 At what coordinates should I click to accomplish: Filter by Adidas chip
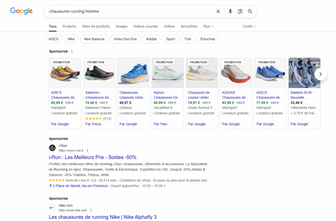[151, 39]
